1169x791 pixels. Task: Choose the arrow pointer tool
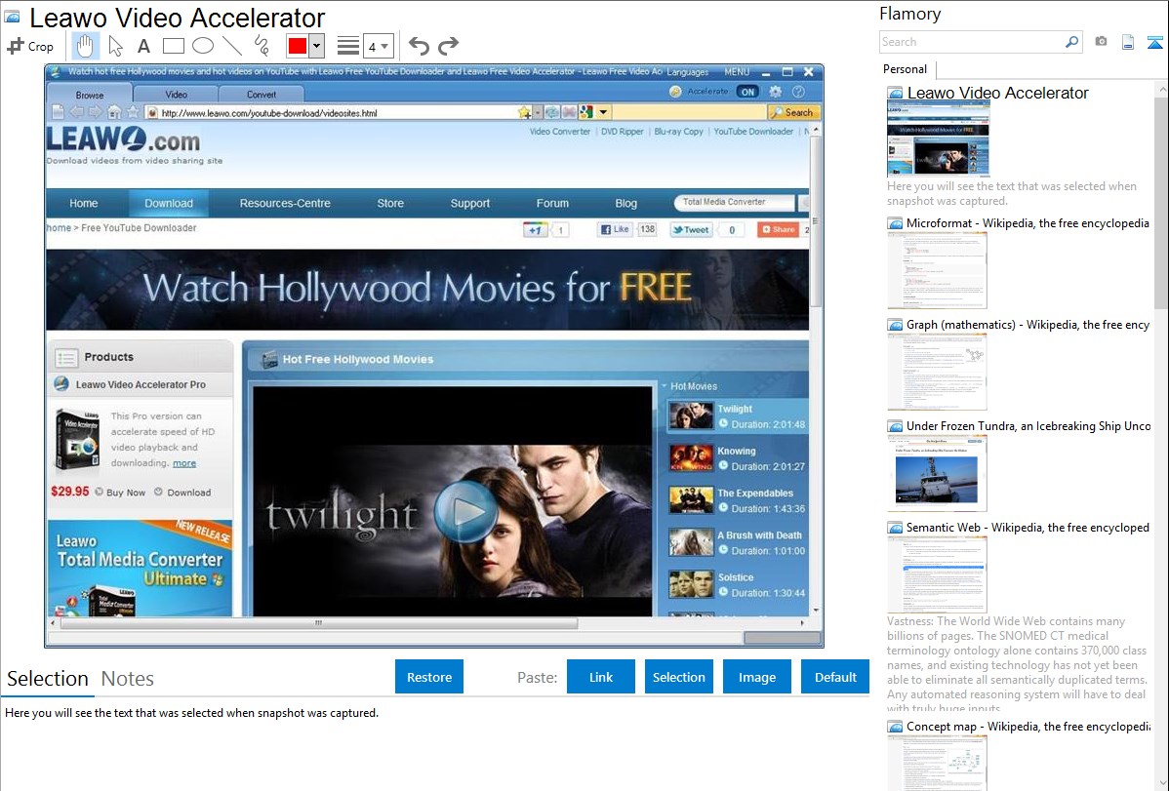coord(115,46)
